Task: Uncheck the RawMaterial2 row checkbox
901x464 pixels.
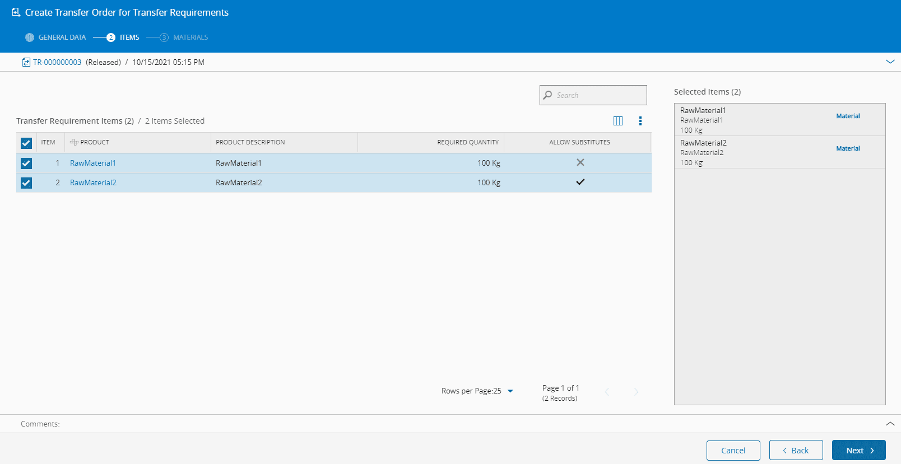Action: tap(26, 183)
